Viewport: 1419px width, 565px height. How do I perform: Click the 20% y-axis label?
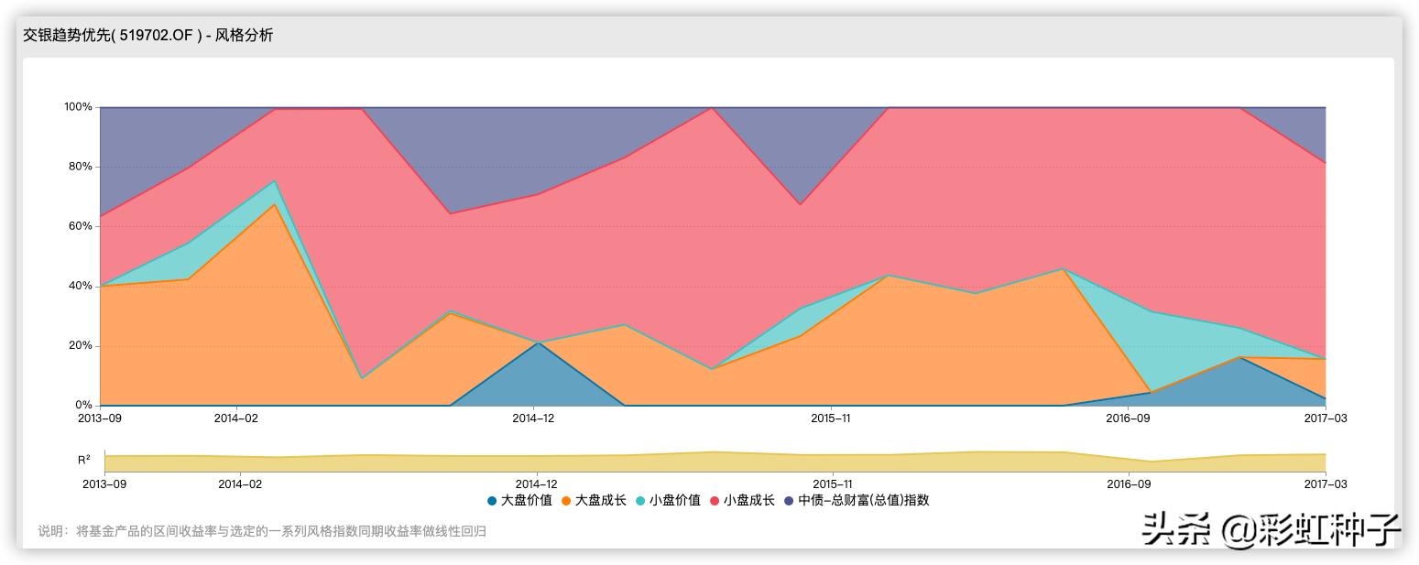[x=81, y=346]
